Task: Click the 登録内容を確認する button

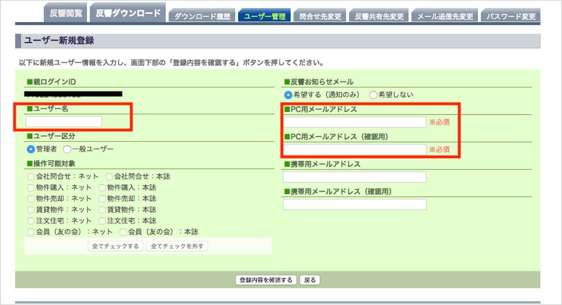Action: tap(266, 280)
